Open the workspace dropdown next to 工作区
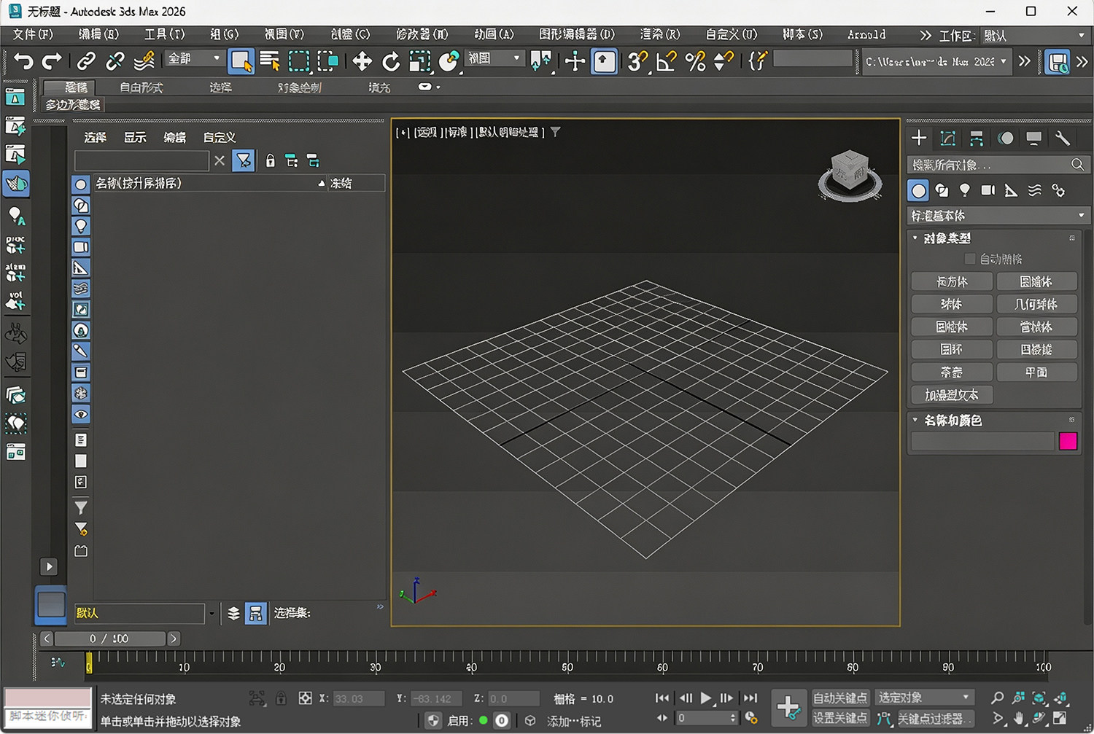This screenshot has height=734, width=1094. pyautogui.click(x=1034, y=35)
